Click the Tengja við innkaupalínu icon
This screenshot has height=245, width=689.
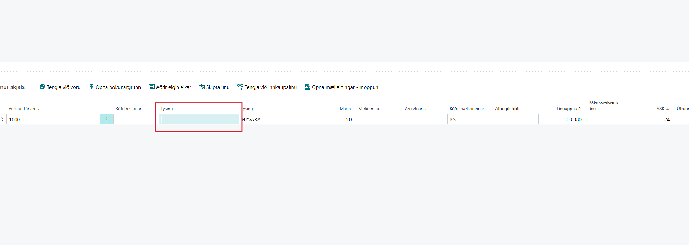tap(240, 87)
